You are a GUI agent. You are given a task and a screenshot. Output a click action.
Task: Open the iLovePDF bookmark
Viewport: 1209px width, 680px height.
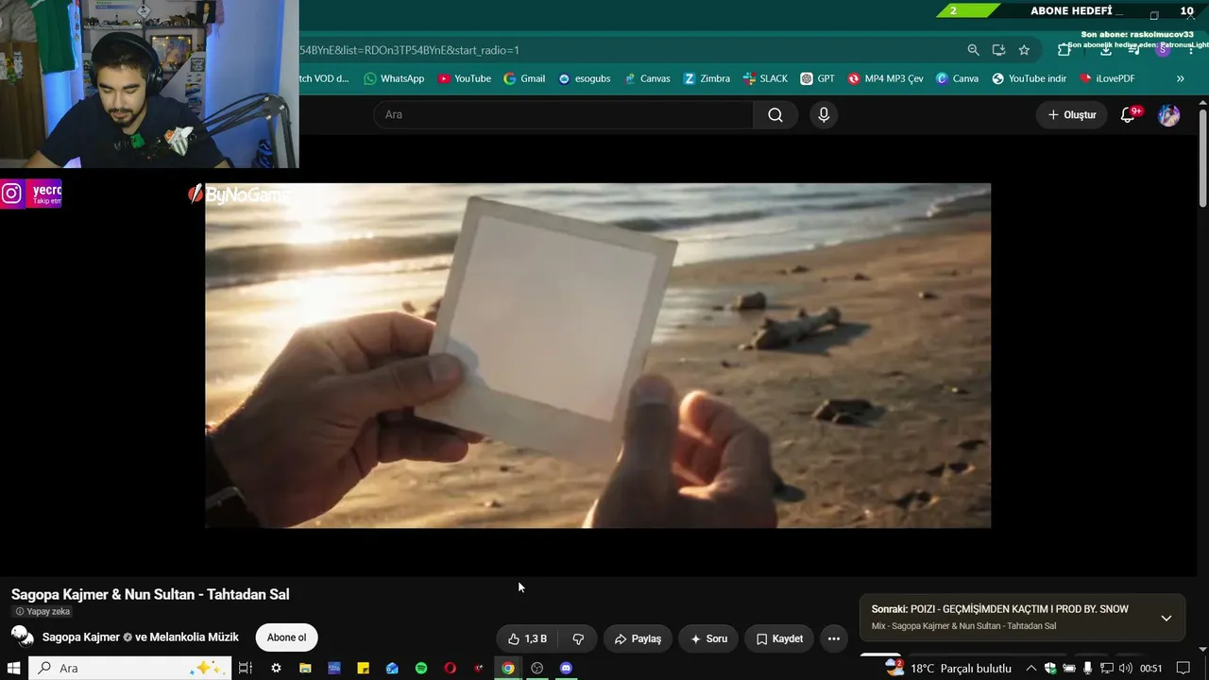pos(1107,78)
